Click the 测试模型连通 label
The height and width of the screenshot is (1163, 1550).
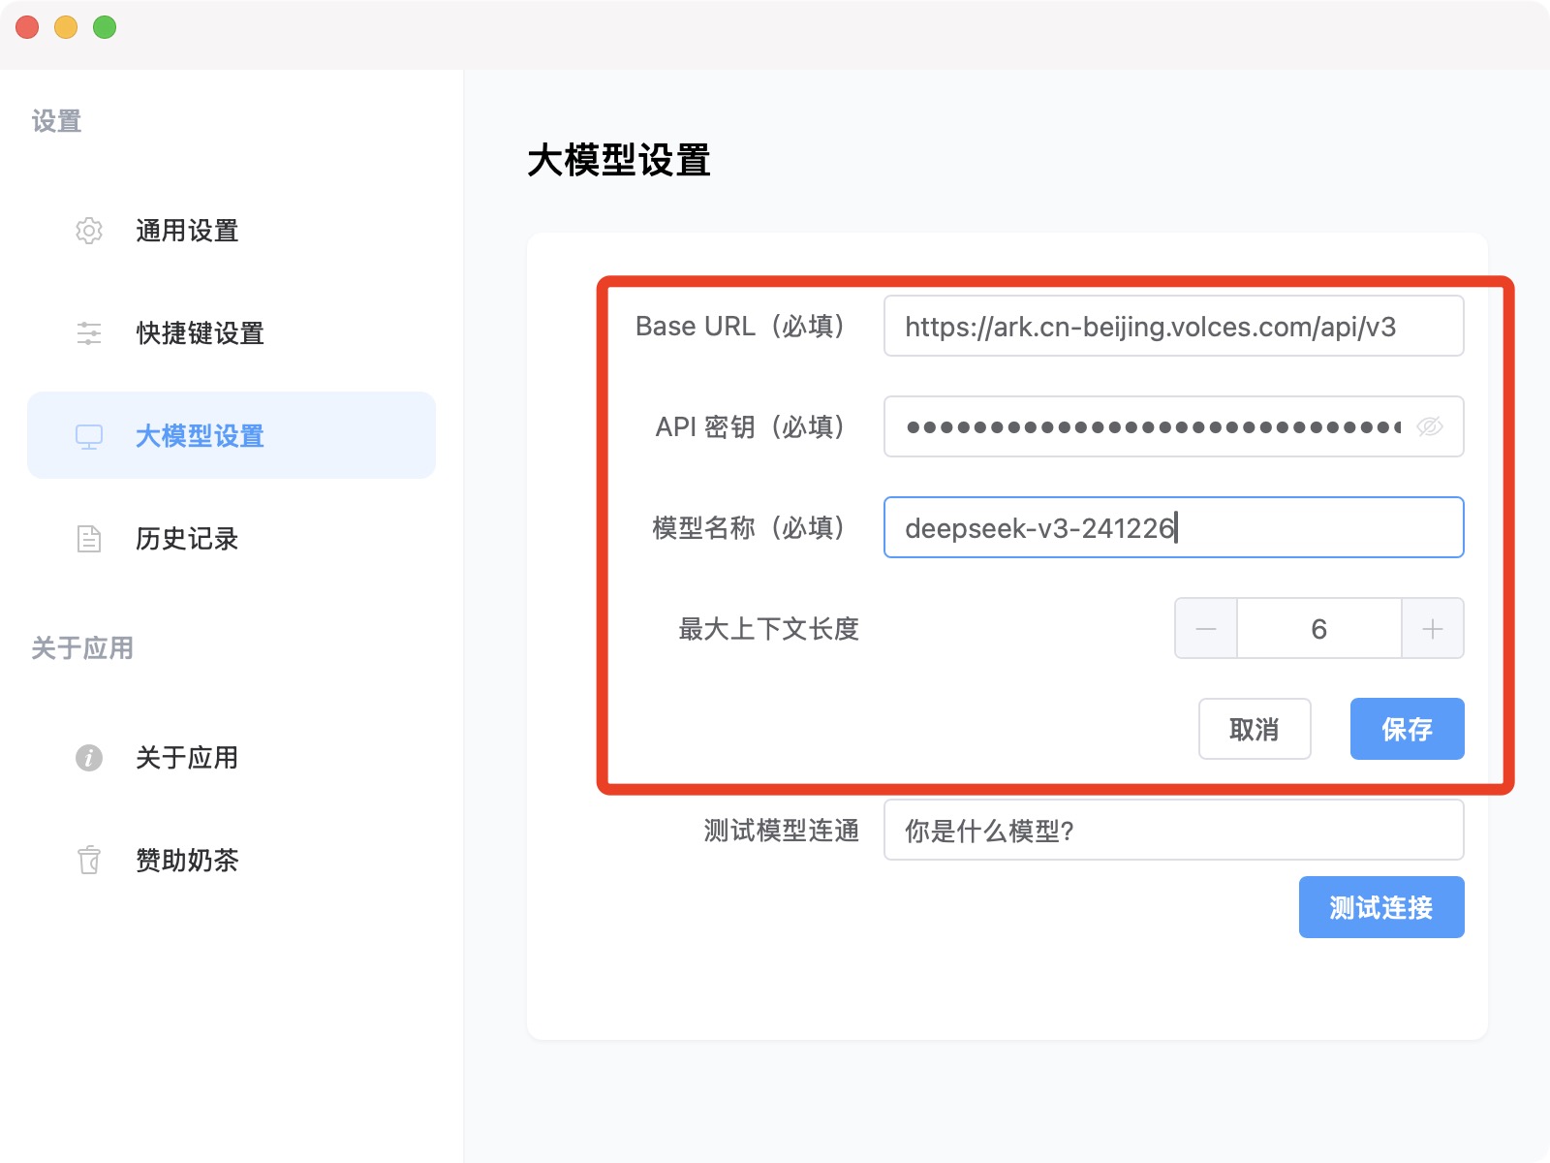click(782, 831)
